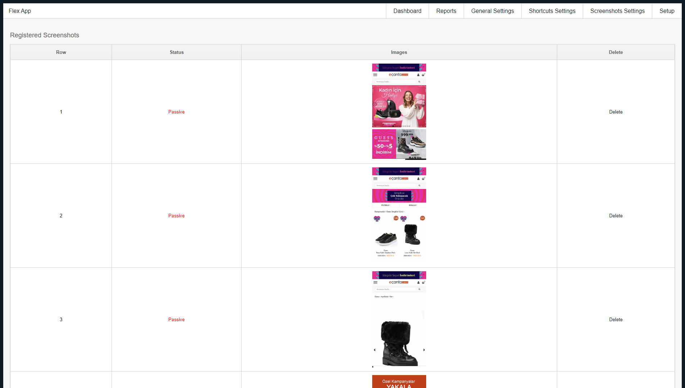Click row number 3 cell
The height and width of the screenshot is (388, 685).
pyautogui.click(x=61, y=319)
